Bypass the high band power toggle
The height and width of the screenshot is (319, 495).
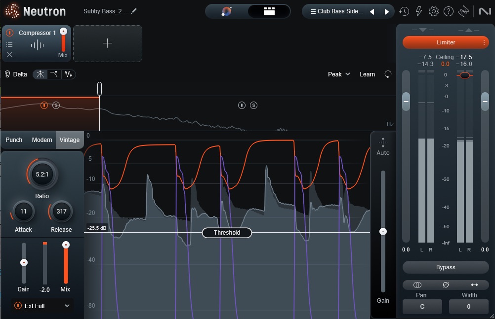242,106
